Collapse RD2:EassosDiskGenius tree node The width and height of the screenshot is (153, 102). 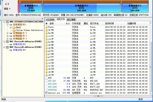coord(4,47)
